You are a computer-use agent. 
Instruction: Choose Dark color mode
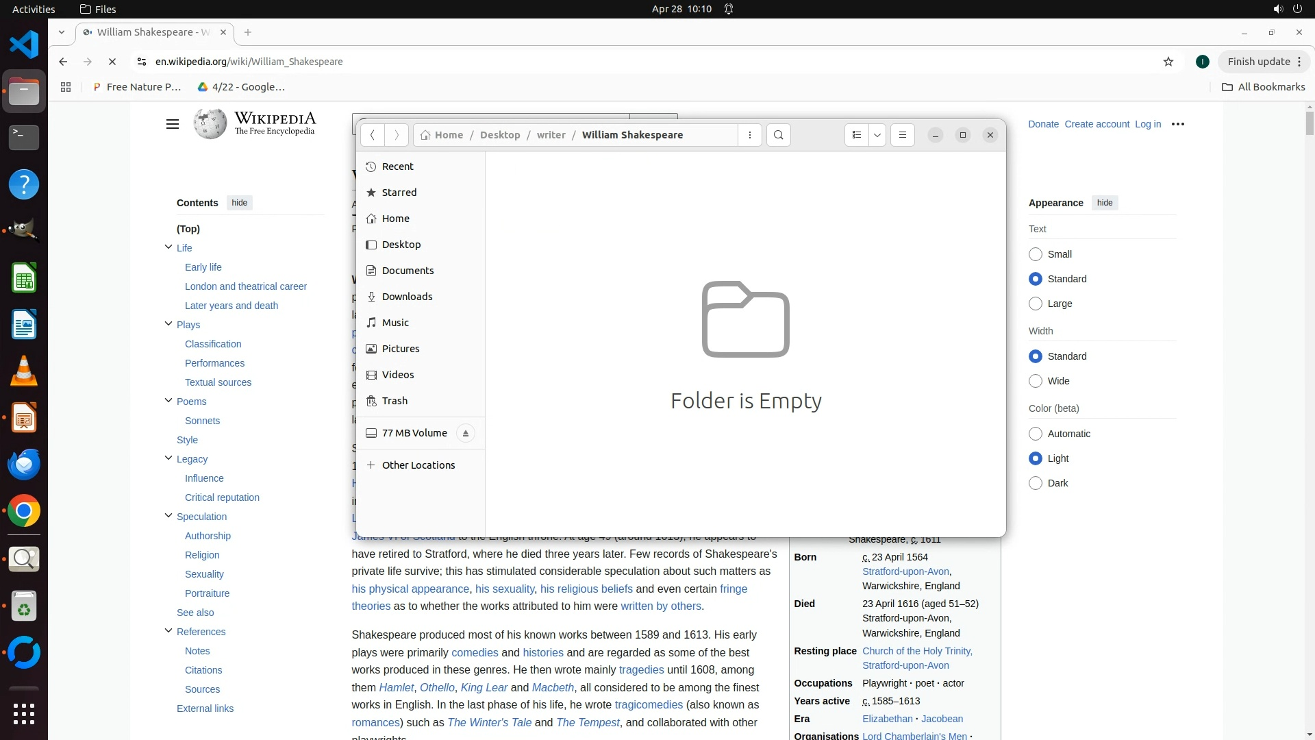click(x=1036, y=483)
